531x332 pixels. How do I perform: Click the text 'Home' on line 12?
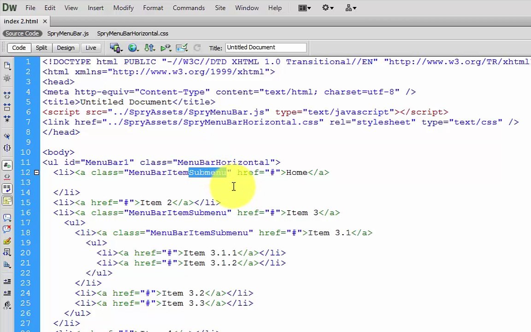297,172
